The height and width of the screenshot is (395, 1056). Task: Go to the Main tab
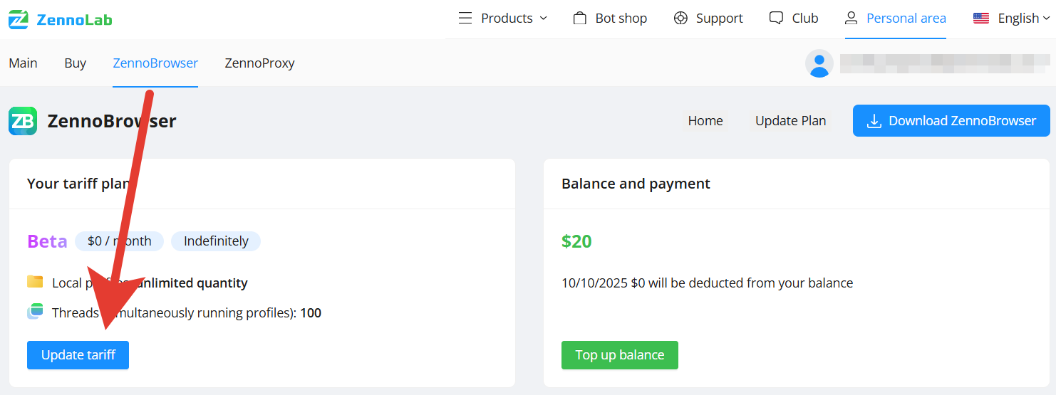[x=23, y=63]
